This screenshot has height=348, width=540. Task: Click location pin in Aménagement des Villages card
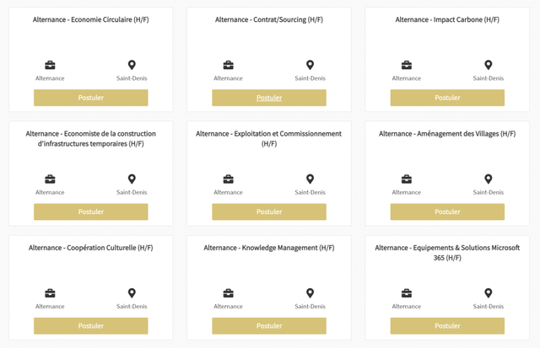(488, 179)
